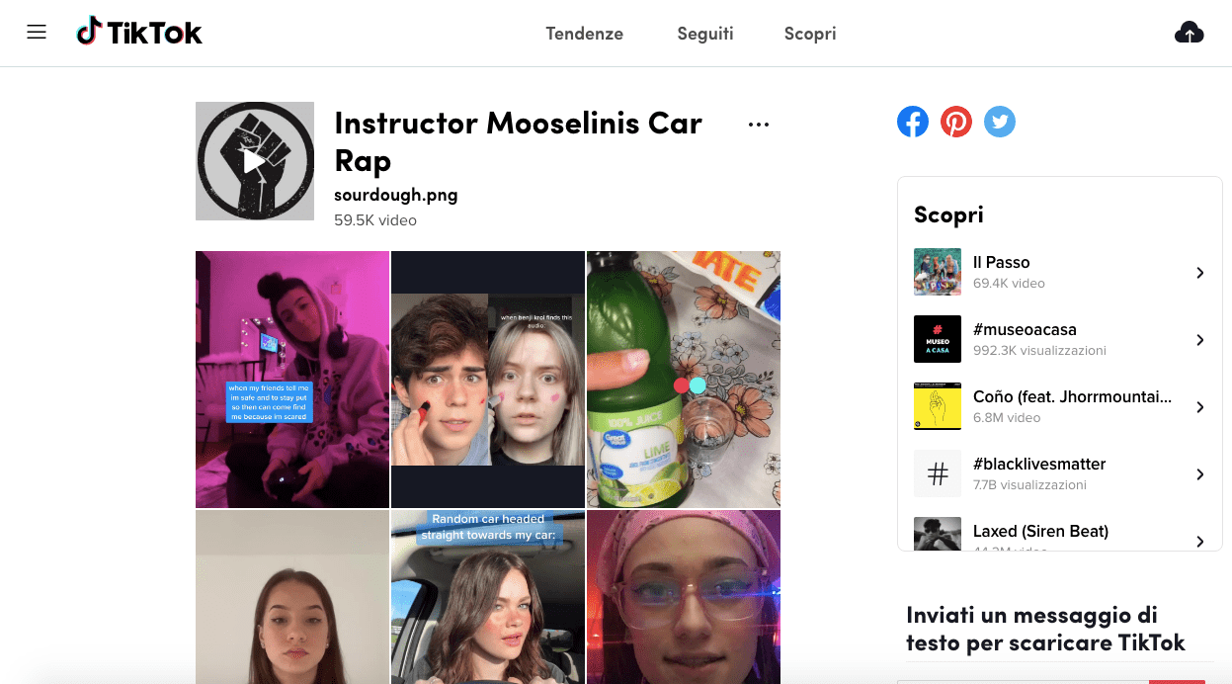Open the lime juice bottle video
Image resolution: width=1232 pixels, height=684 pixels.
coord(684,380)
